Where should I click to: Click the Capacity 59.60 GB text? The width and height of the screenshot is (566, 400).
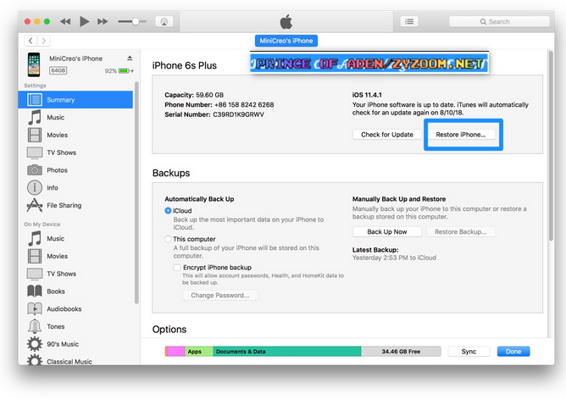point(194,95)
